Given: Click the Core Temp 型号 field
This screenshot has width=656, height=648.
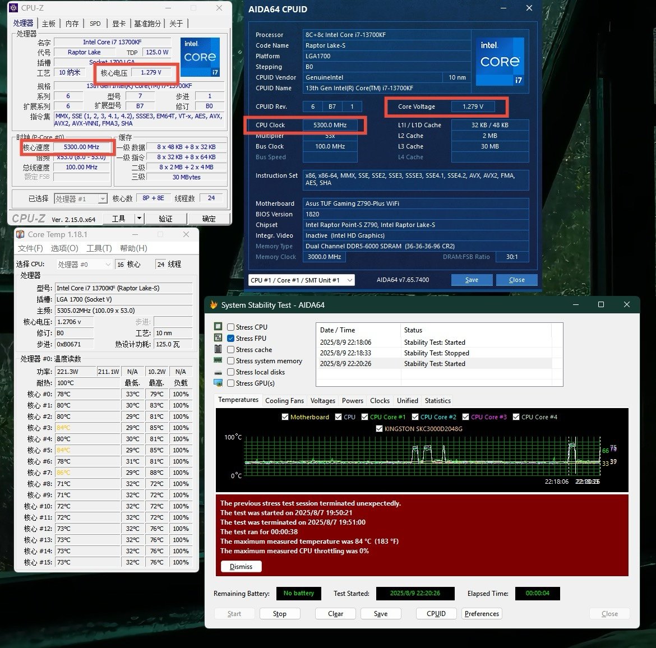Looking at the screenshot, I should (x=123, y=288).
